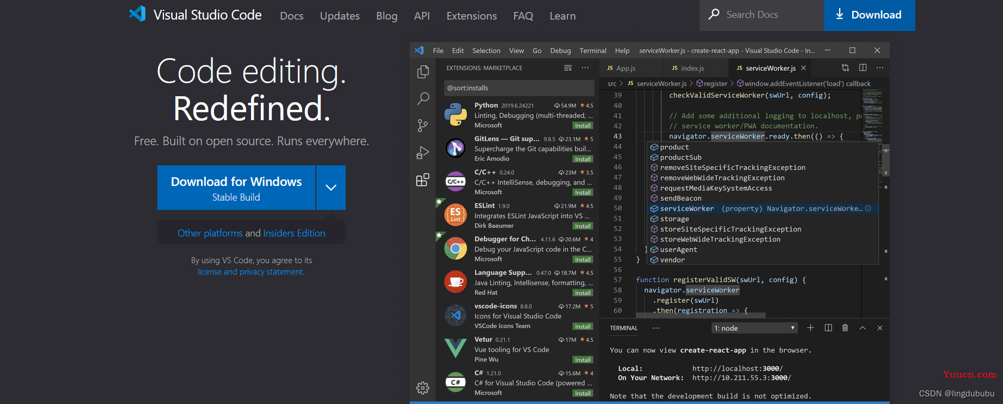Open Source Control icon in activity bar
Image resolution: width=1003 pixels, height=404 pixels.
point(423,126)
